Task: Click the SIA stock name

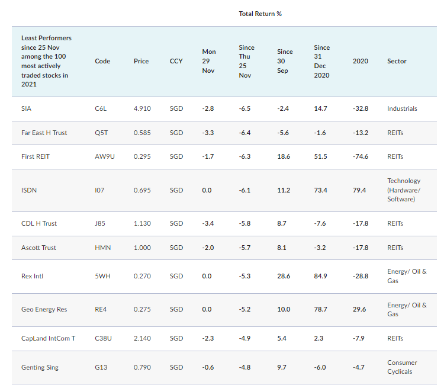Action: (x=27, y=109)
